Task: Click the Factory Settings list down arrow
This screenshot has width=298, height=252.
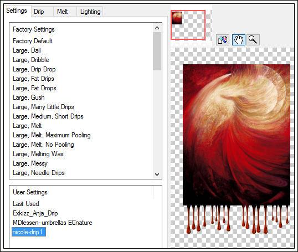Action: tap(157, 174)
